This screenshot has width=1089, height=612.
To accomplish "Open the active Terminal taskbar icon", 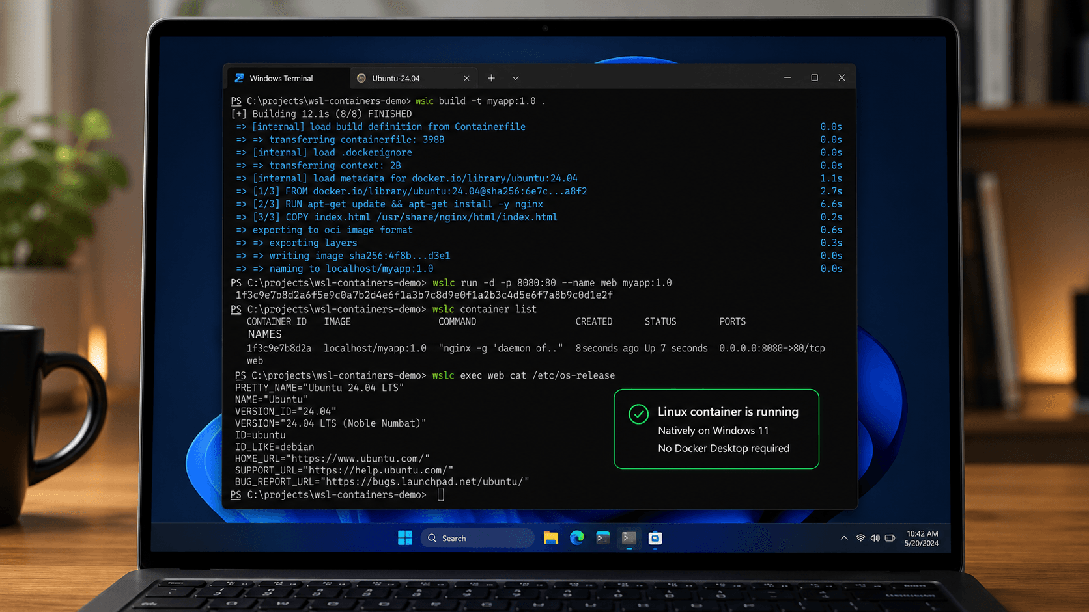I will click(x=629, y=538).
